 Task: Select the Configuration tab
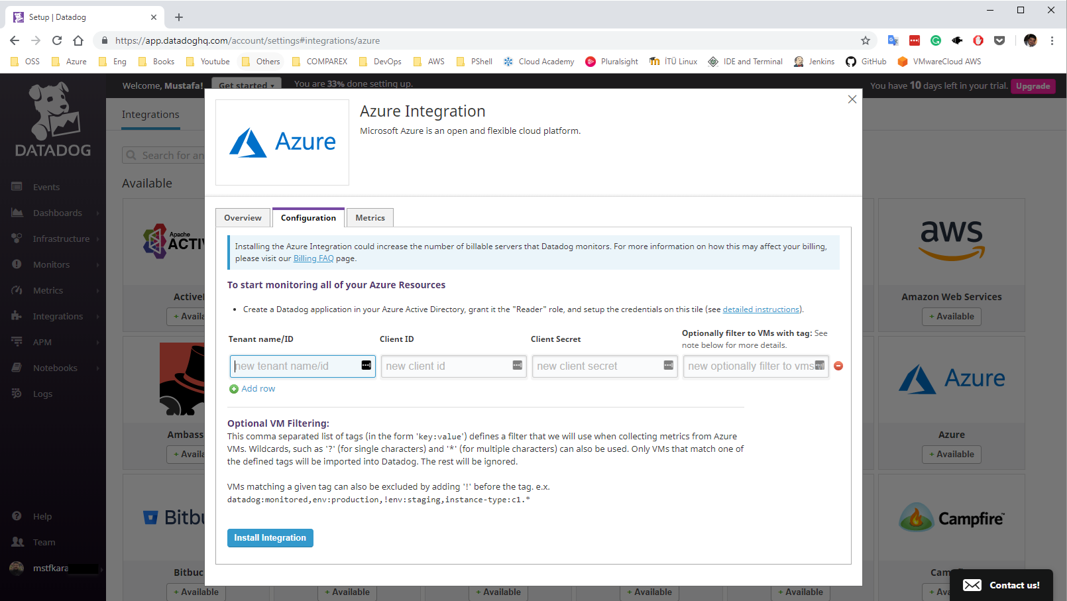308,217
